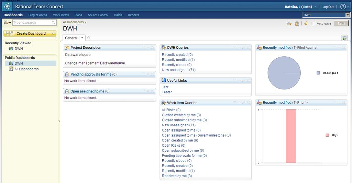Open the Jazz useful link
Screen dimensions: 352x183
165,87
